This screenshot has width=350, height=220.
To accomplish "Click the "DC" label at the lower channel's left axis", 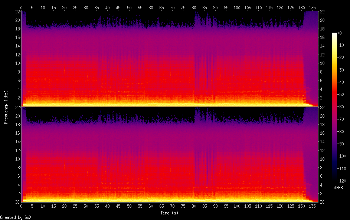I will click(x=17, y=202).
